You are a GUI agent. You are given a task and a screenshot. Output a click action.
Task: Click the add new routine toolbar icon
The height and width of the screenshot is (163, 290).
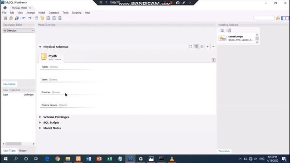point(59,18)
